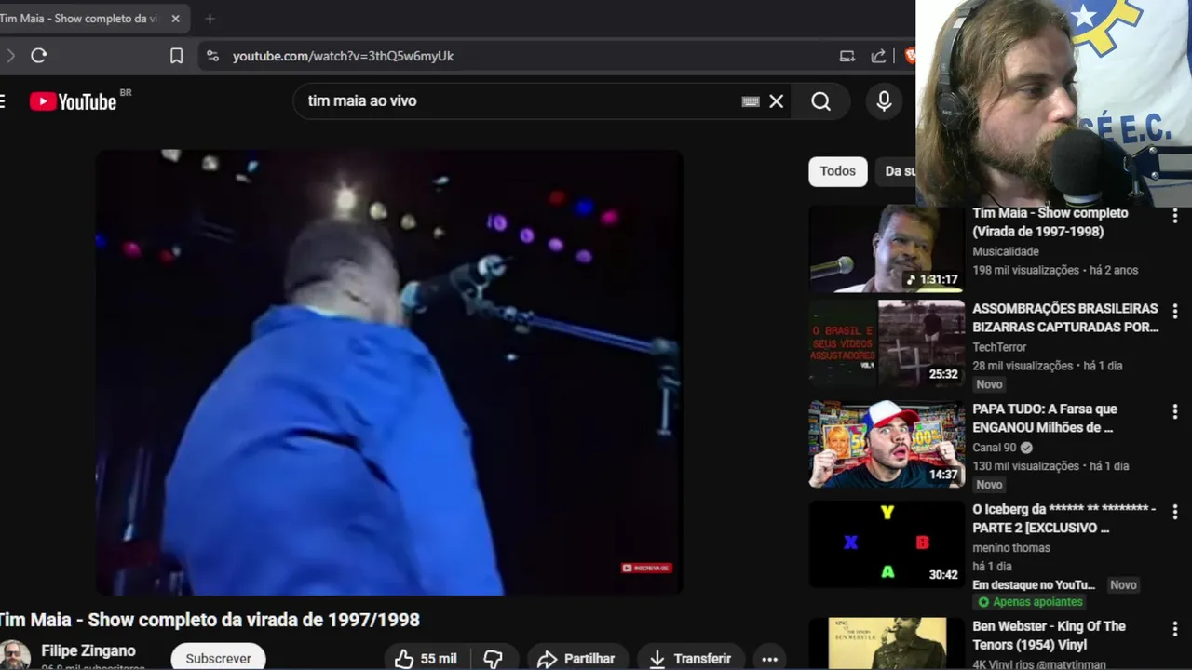This screenshot has width=1192, height=670.
Task: Open the share icon in browser address bar
Action: [x=878, y=56]
